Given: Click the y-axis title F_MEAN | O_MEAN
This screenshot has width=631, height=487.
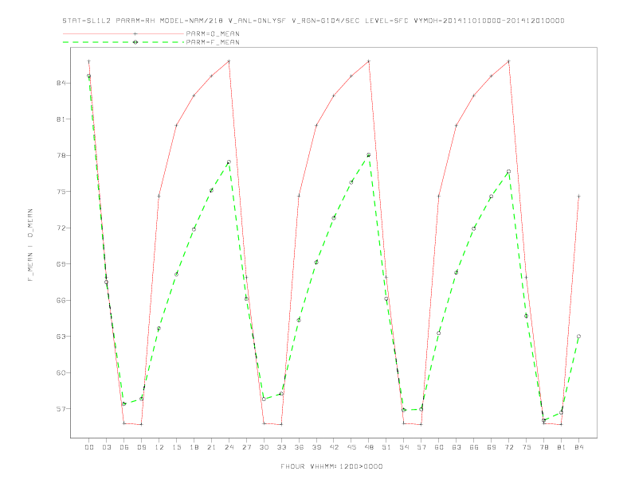Looking at the screenshot, I should click(30, 245).
